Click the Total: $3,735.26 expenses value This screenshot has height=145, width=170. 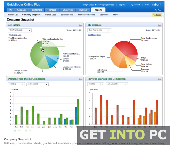coord(153,30)
